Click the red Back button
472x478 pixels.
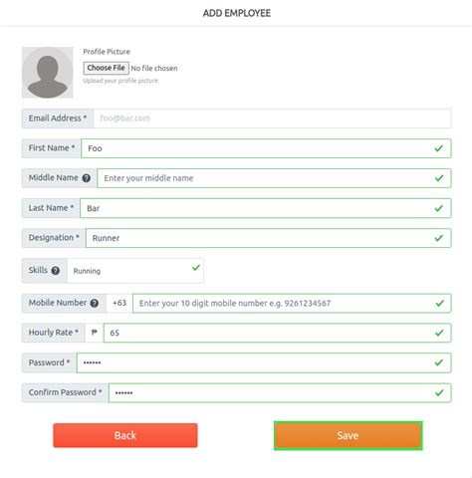125,435
